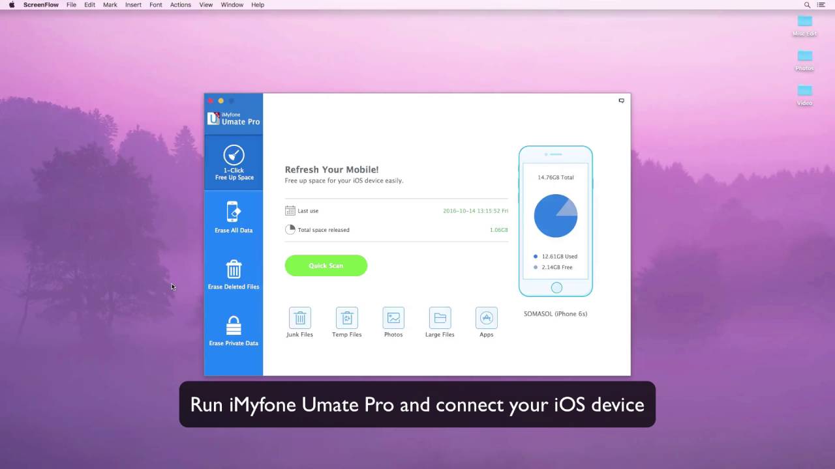Viewport: 835px width, 469px height.
Task: Select 1-Click Free Up Space tab
Action: click(x=234, y=163)
